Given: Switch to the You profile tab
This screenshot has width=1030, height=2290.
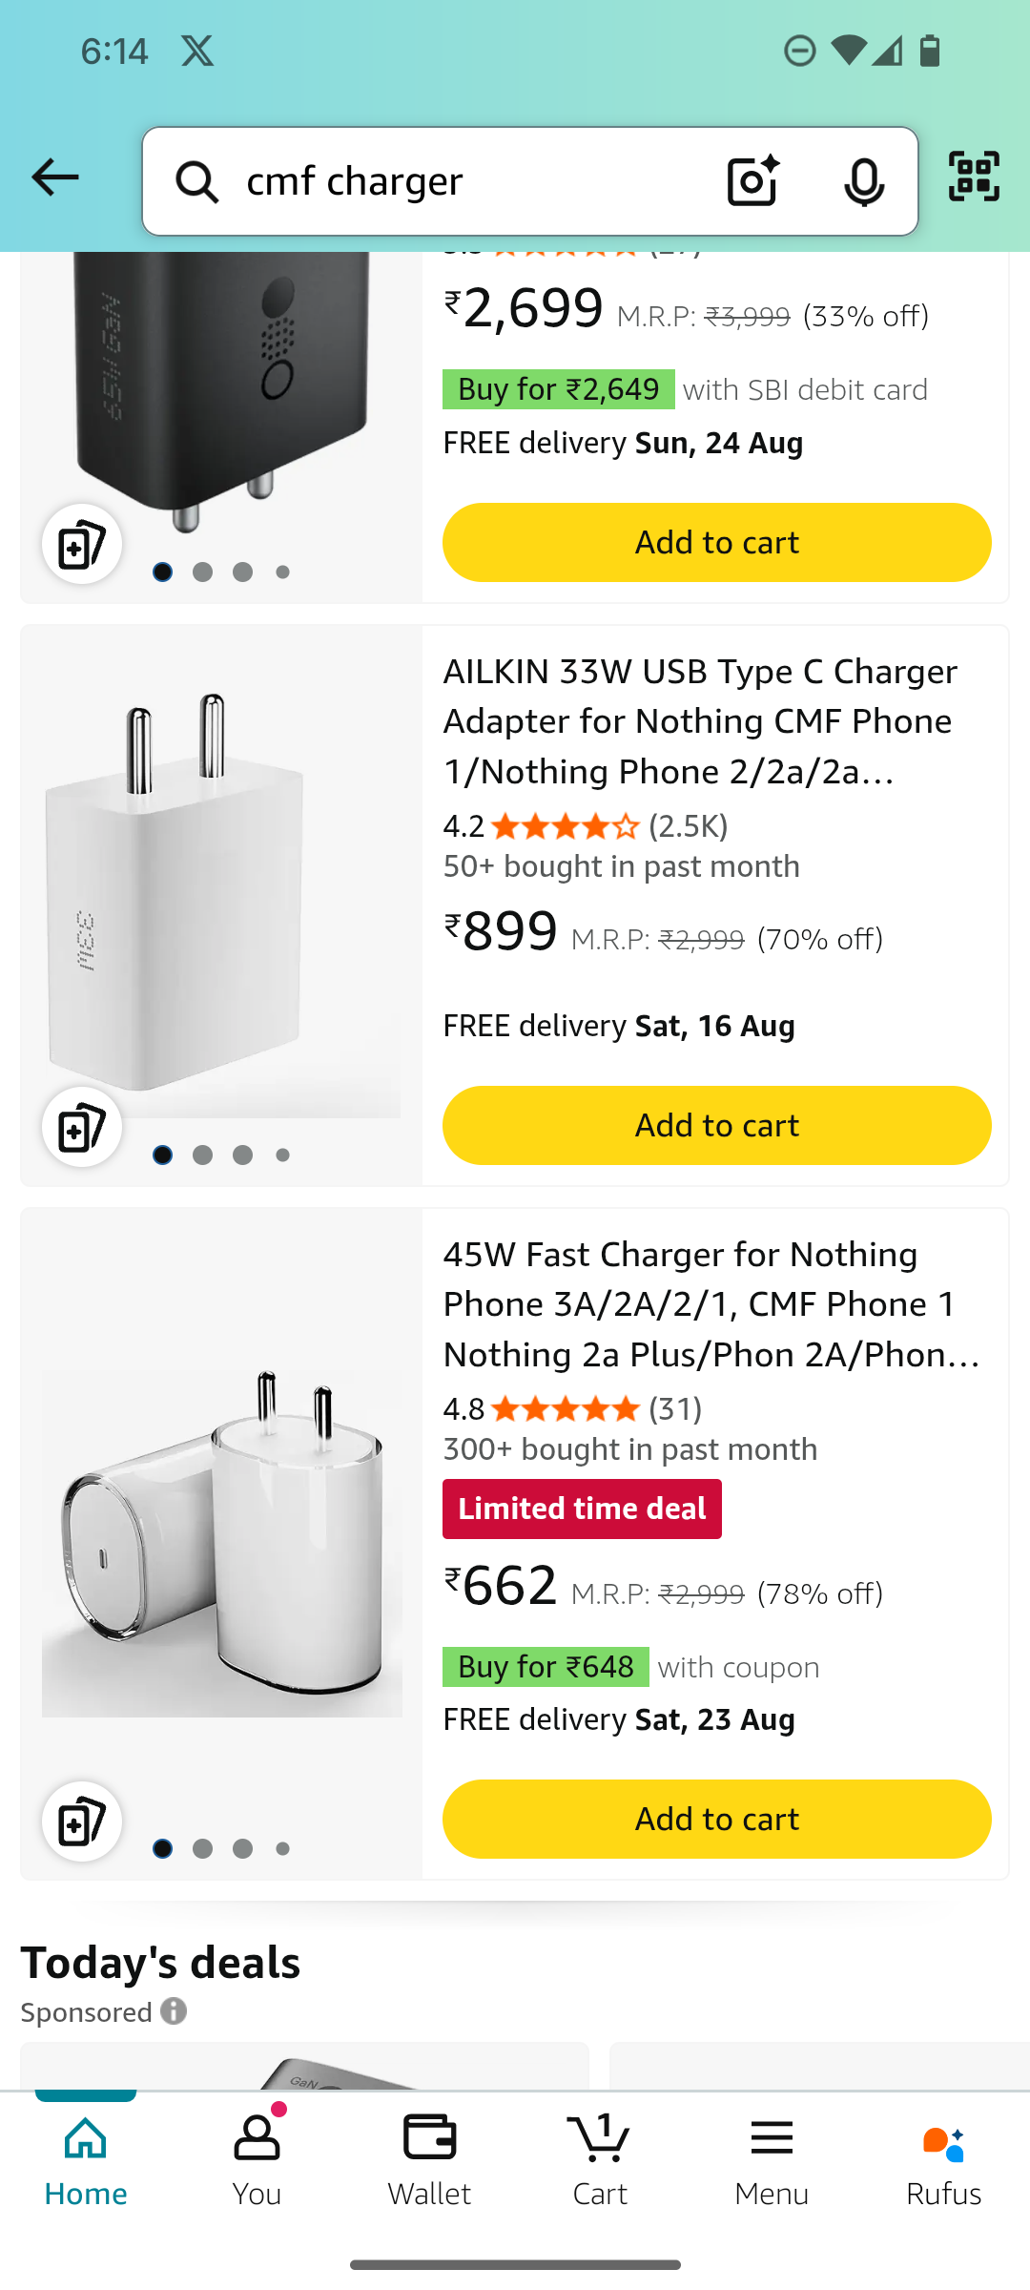Looking at the screenshot, I should pos(257,2162).
